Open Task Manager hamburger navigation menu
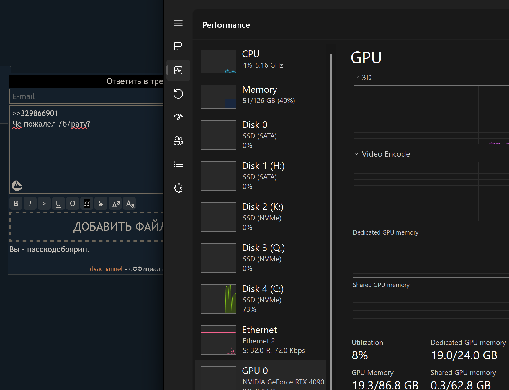The width and height of the screenshot is (509, 390). pos(178,23)
